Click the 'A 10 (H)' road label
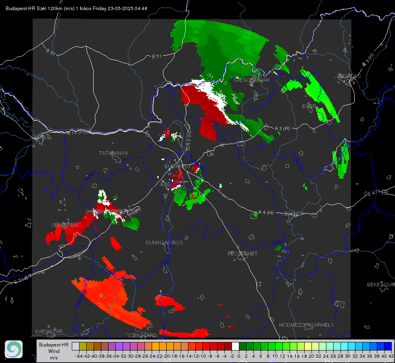The image size is (395, 363). click(75, 132)
